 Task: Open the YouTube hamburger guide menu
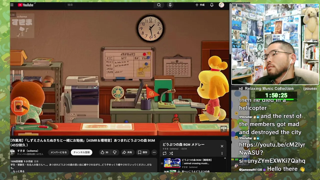click(12, 5)
